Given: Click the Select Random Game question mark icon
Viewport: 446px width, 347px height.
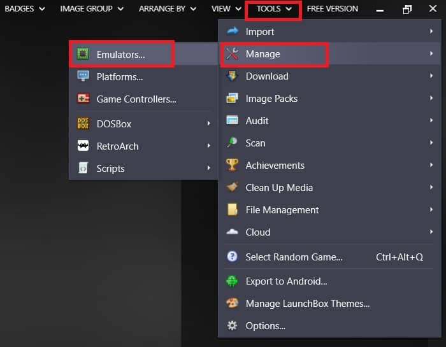Looking at the screenshot, I should tap(232, 257).
